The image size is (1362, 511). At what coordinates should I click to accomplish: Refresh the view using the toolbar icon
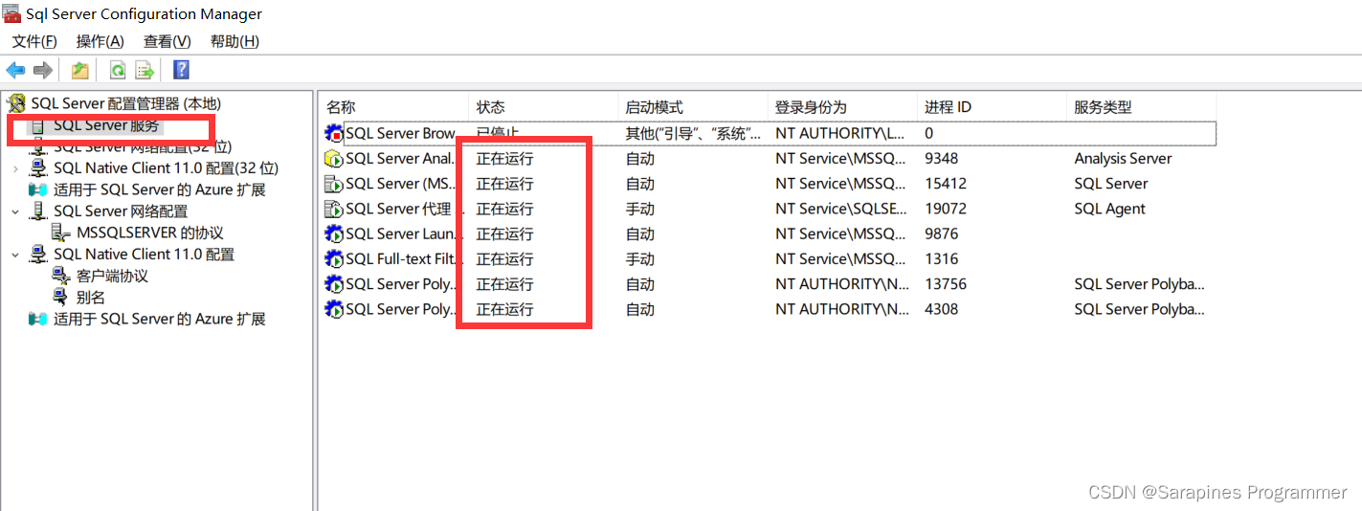coord(117,70)
